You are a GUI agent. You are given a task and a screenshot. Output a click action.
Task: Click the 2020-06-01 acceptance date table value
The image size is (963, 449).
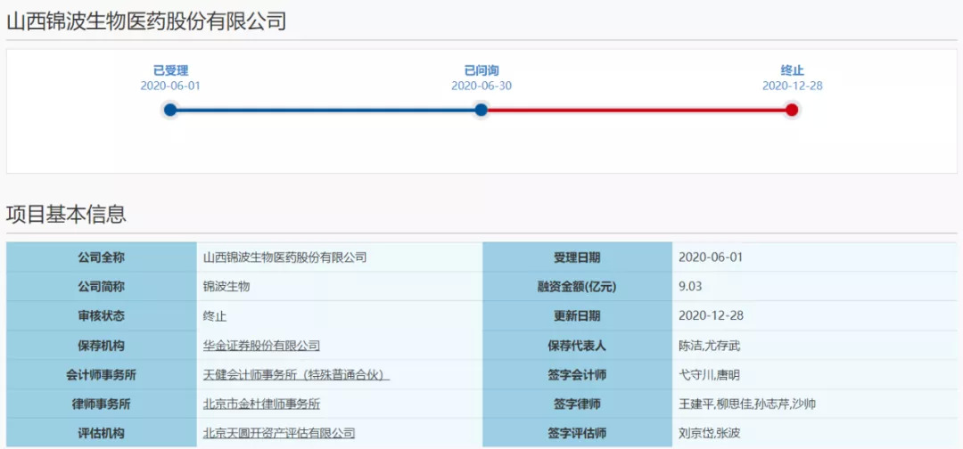[x=711, y=257]
